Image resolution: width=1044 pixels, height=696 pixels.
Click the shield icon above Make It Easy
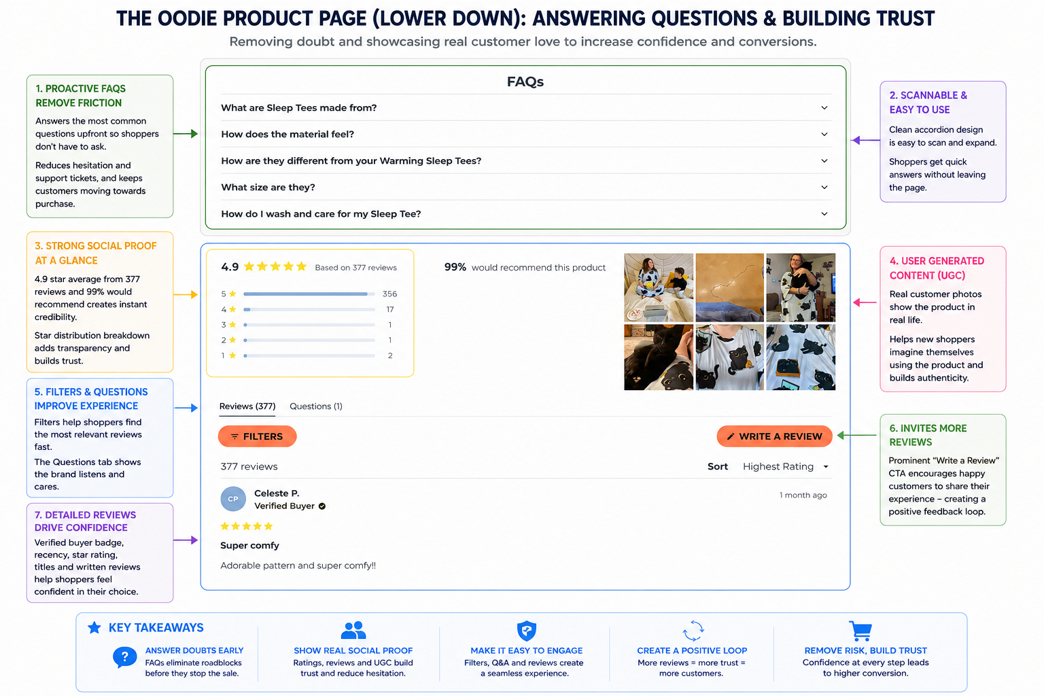pos(527,631)
